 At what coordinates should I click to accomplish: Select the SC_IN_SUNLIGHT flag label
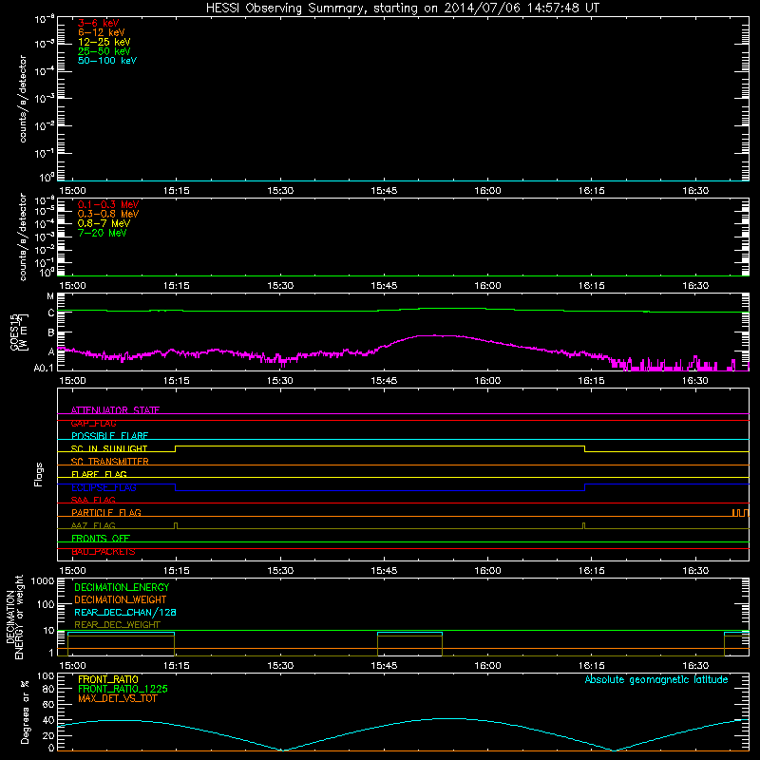click(109, 448)
